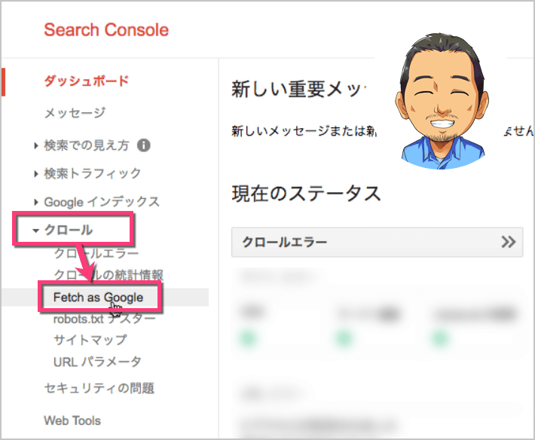The width and height of the screenshot is (535, 440).
Task: Expand the 検索トラフィック triangle
Action: coord(36,174)
